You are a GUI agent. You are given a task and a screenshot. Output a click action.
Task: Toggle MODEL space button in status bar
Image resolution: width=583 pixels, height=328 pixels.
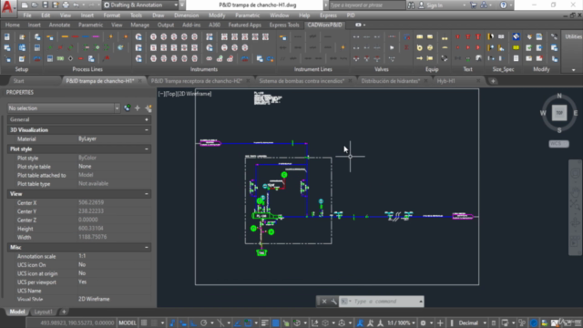128,323
